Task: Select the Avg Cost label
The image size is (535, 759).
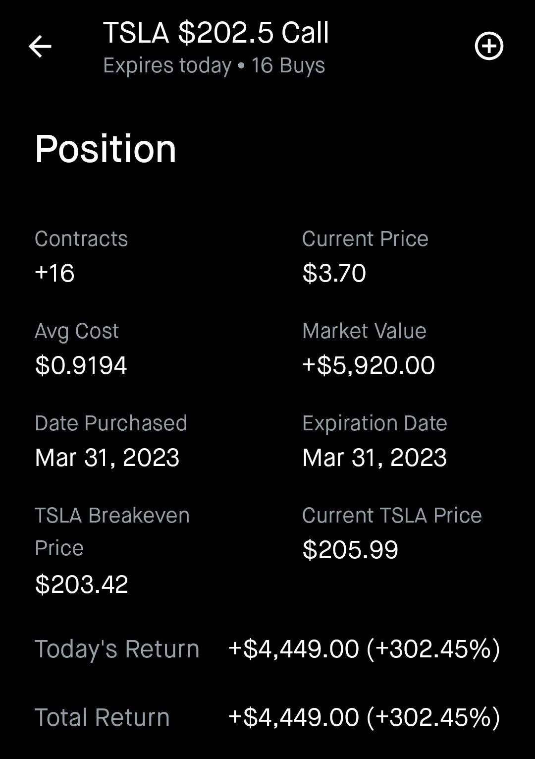Action: click(77, 331)
